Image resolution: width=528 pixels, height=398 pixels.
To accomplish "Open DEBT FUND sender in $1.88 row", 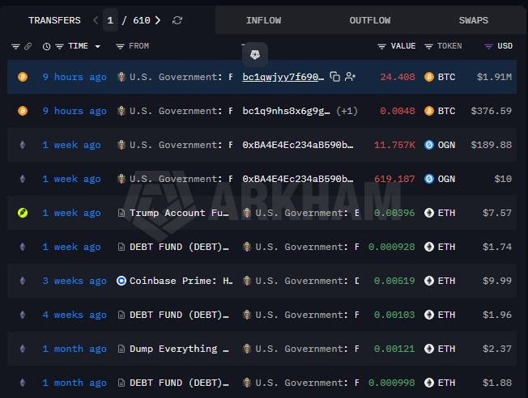I will 179,383.
